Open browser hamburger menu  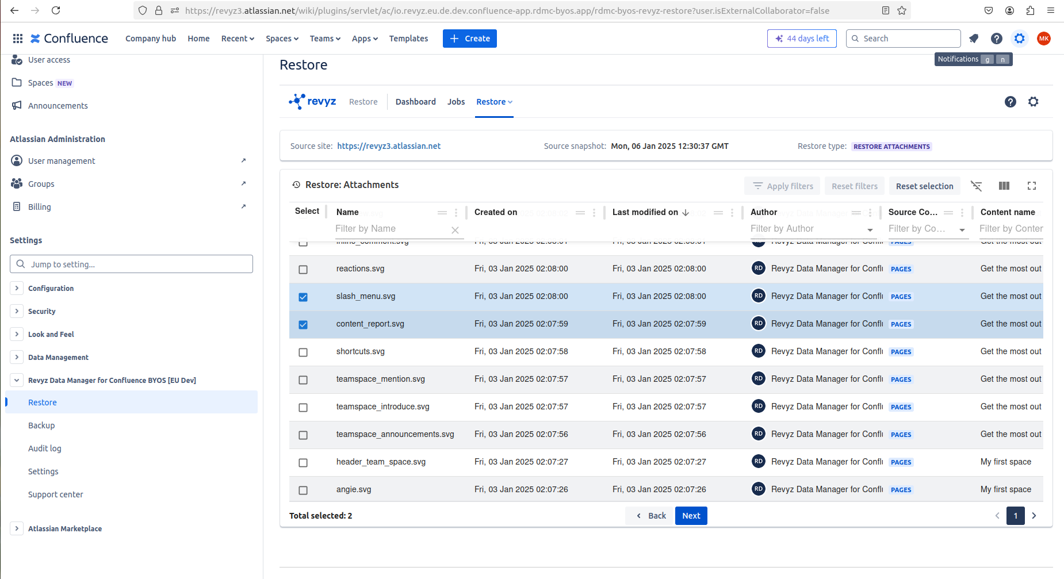[1051, 10]
